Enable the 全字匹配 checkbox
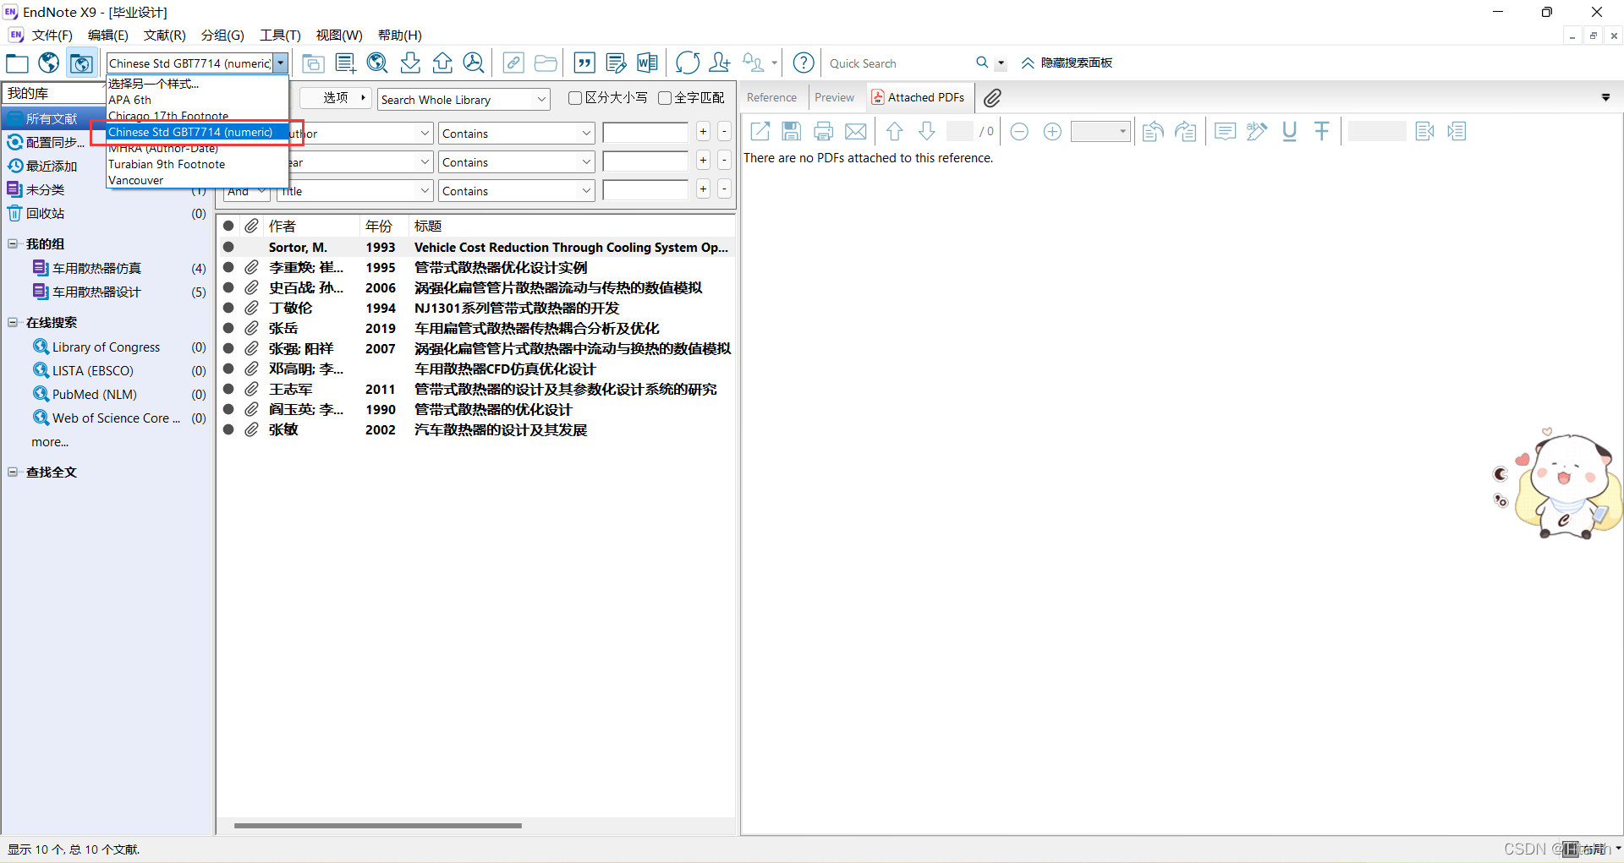The image size is (1624, 863). (x=665, y=98)
